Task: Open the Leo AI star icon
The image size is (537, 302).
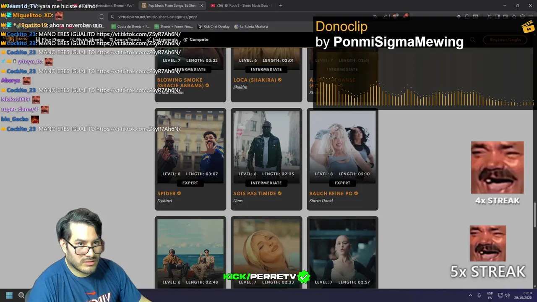Action: 514,17
